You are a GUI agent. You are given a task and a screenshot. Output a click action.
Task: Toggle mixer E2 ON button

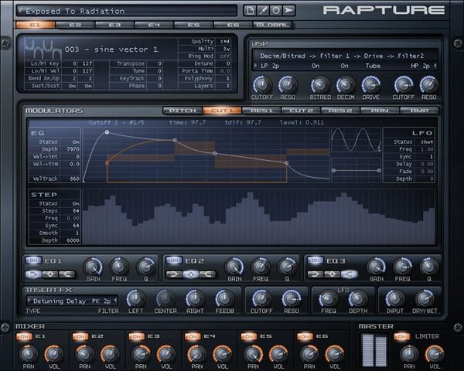(x=80, y=337)
